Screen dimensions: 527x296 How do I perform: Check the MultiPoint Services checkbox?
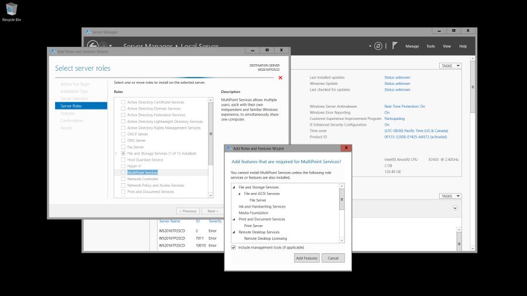(123, 172)
